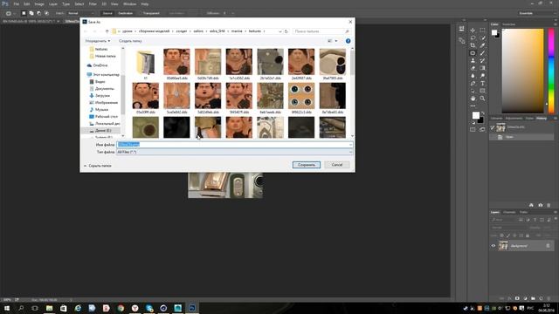
Task: Select the Move tool
Action: pyautogui.click(x=473, y=31)
